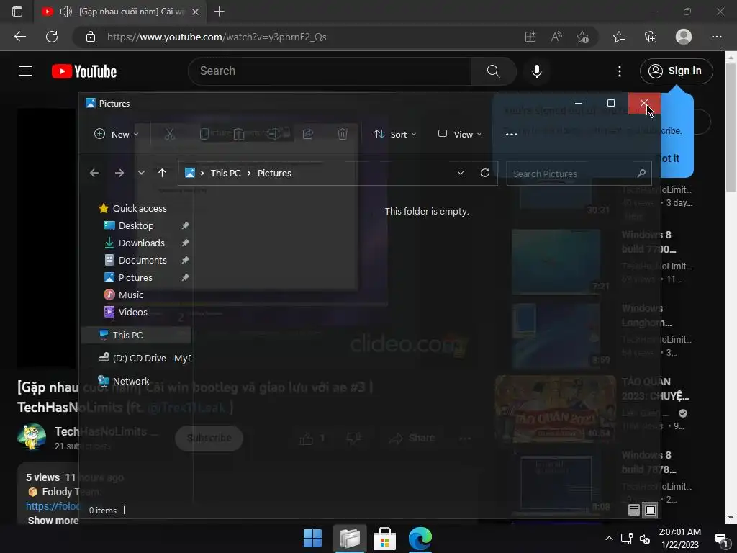The height and width of the screenshot is (553, 737).
Task: Switch to large thumbnails view icon in status bar
Action: click(651, 510)
